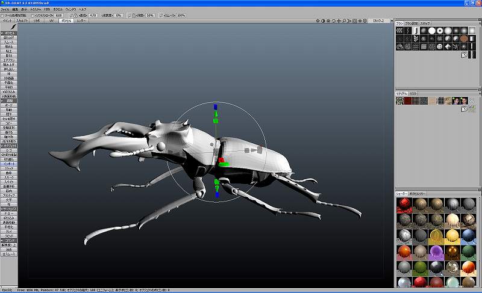Apply the pale cream shader sphere
The image size is (482, 293).
click(x=452, y=221)
